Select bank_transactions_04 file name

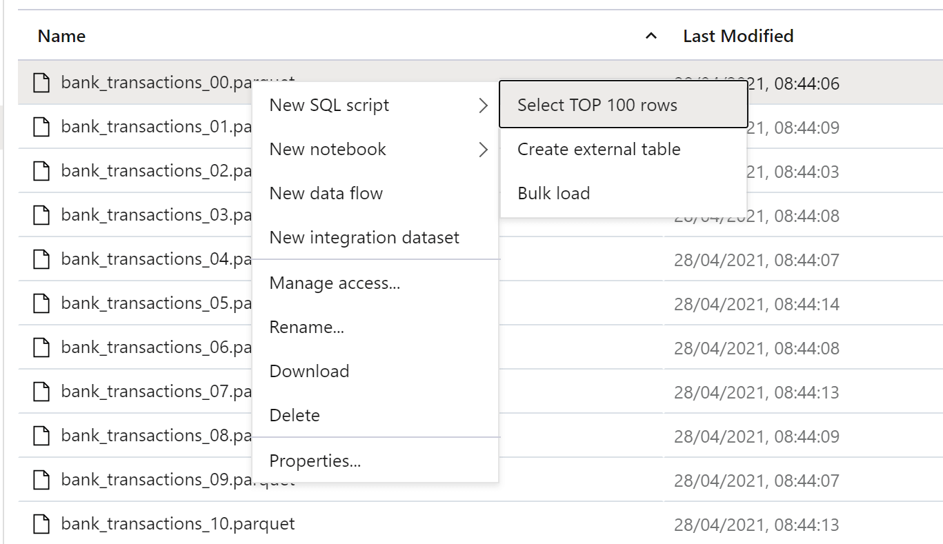[157, 259]
